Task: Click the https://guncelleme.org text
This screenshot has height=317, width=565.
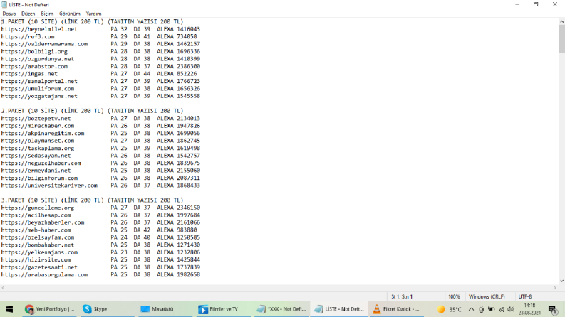Action: click(x=38, y=208)
